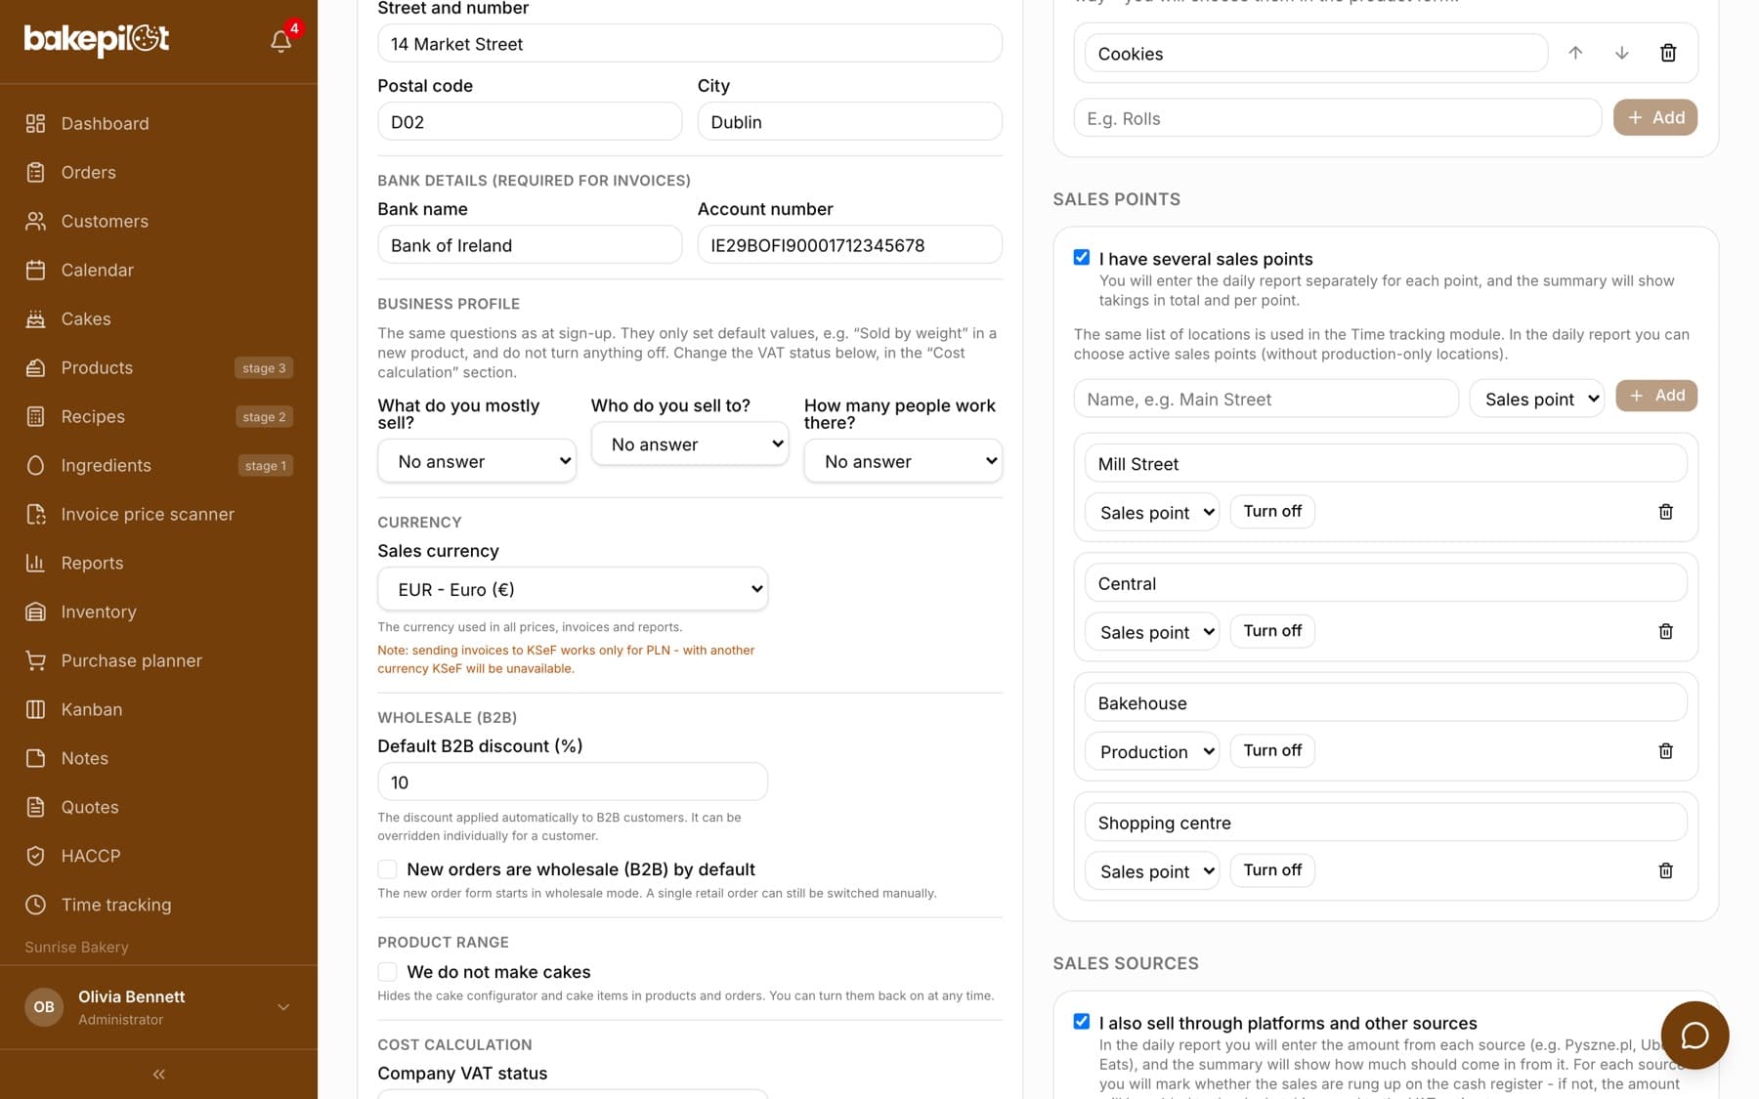Image resolution: width=1759 pixels, height=1099 pixels.
Task: Uncheck 'I also sell through platforms'
Action: pyautogui.click(x=1081, y=1022)
